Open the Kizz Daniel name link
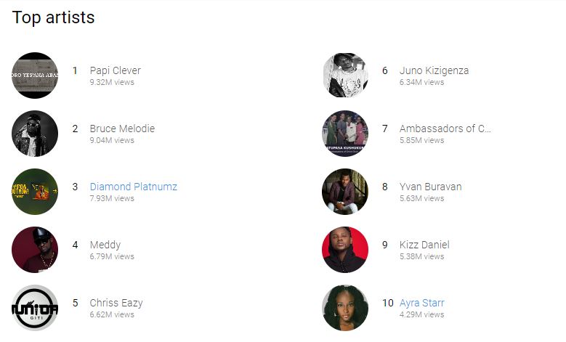 click(424, 245)
